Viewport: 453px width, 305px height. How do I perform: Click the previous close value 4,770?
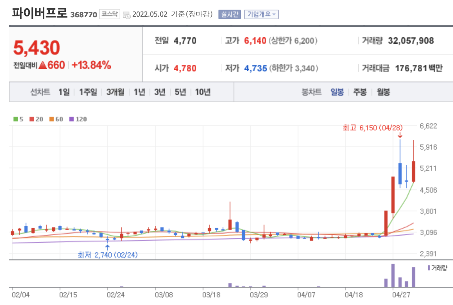point(185,41)
